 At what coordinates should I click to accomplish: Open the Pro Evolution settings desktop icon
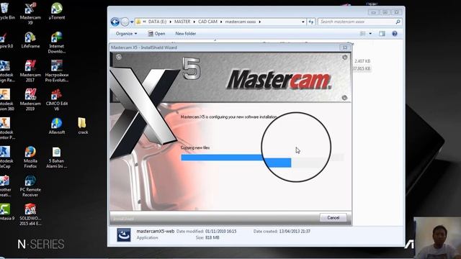coord(56,71)
